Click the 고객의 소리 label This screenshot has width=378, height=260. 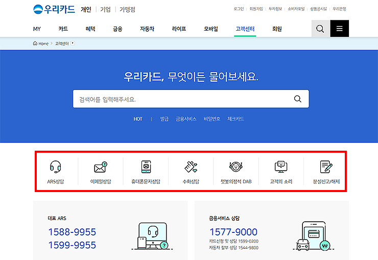pos(281,182)
